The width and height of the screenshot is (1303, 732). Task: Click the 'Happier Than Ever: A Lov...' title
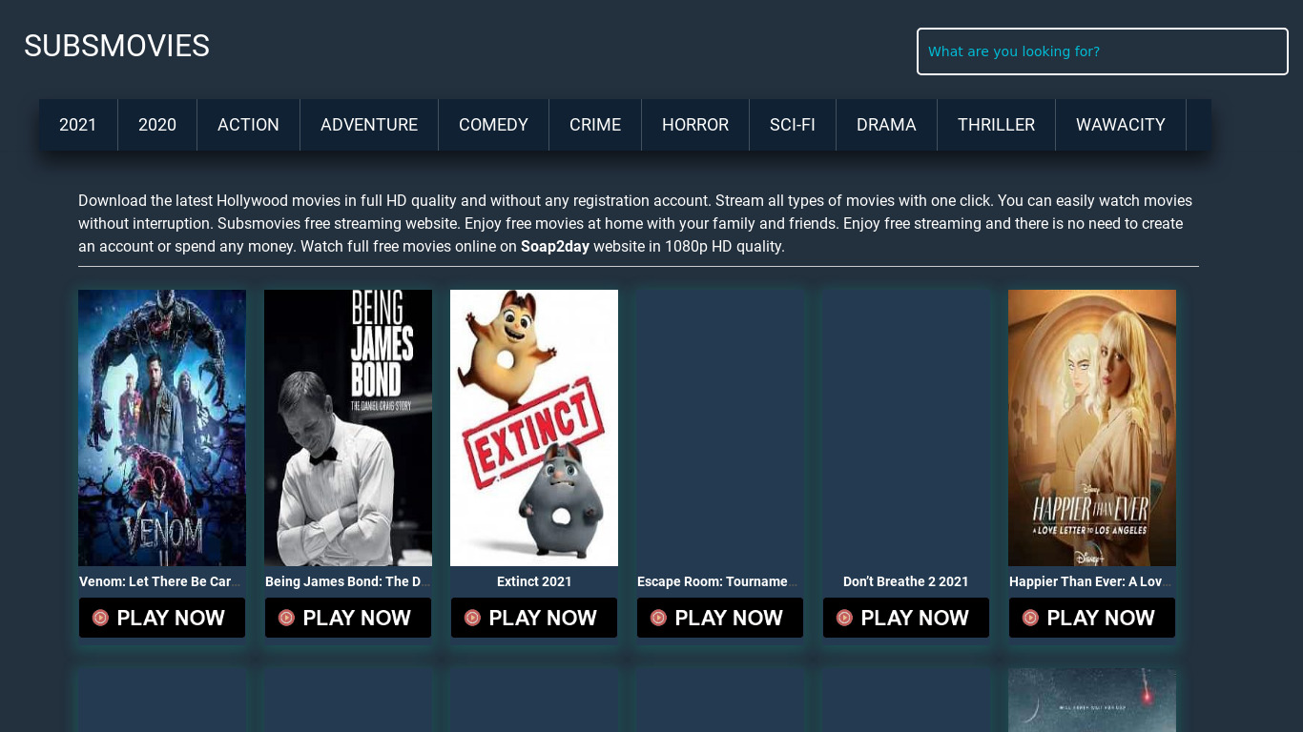[x=1090, y=581]
